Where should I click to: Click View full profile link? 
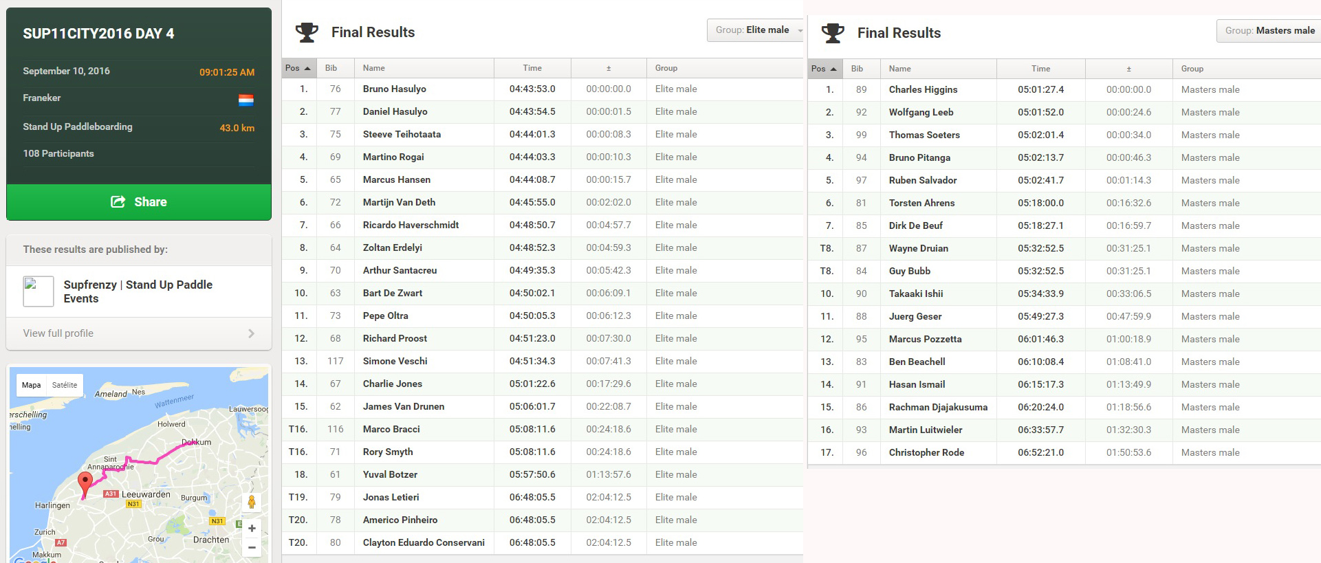click(58, 333)
